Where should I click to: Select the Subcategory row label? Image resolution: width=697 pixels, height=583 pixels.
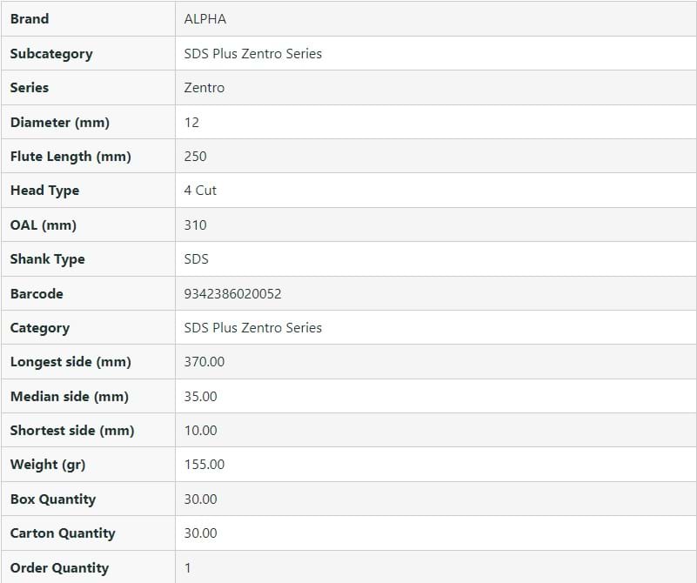(51, 53)
